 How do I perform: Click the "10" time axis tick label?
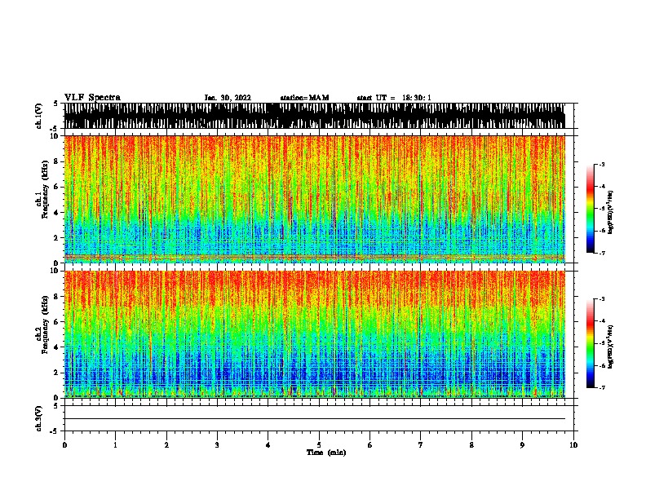[573, 444]
